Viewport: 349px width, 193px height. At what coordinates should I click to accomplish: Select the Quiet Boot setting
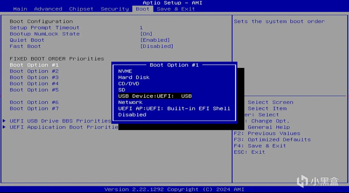point(27,40)
